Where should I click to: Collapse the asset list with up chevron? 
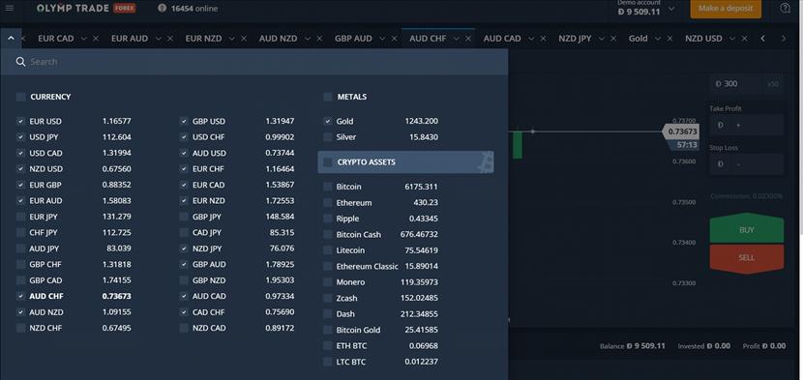11,39
